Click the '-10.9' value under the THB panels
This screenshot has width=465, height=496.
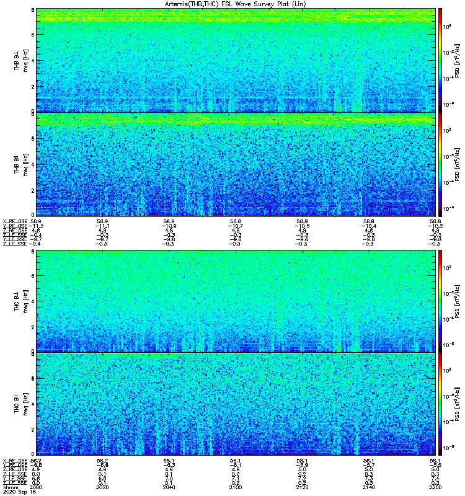coord(169,226)
